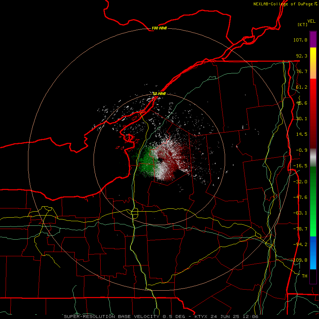Click the -47.6 legend value

(x=300, y=197)
